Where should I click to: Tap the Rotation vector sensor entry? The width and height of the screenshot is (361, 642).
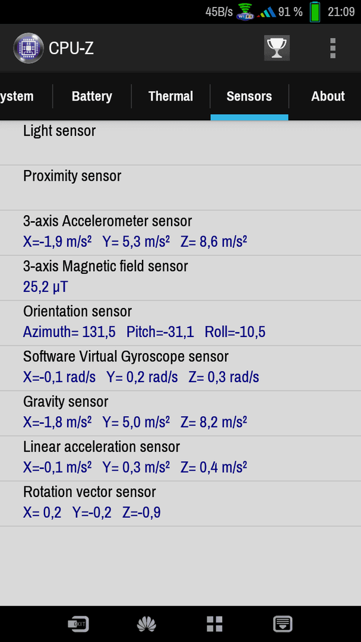180,503
